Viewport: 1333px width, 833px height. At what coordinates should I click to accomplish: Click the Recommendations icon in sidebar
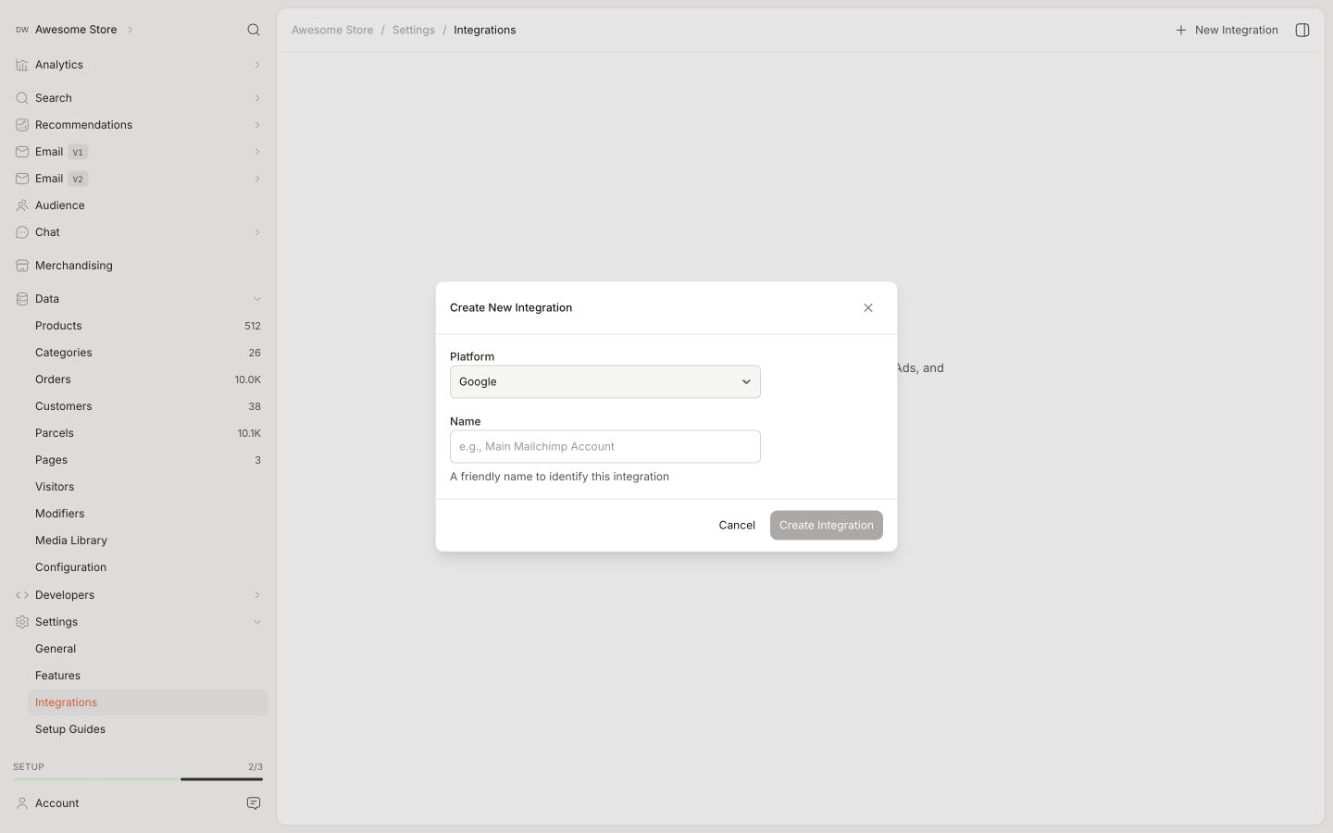click(x=22, y=125)
